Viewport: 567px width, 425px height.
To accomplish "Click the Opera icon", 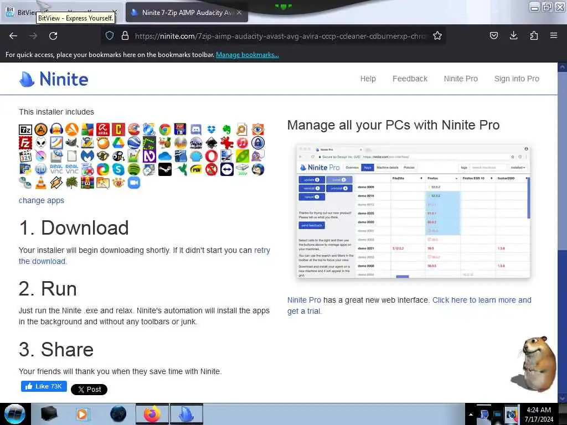I will pos(212,156).
